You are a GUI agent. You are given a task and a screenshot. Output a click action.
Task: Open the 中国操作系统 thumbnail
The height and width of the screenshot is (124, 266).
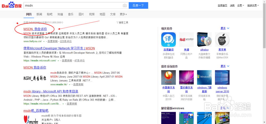click(x=168, y=78)
